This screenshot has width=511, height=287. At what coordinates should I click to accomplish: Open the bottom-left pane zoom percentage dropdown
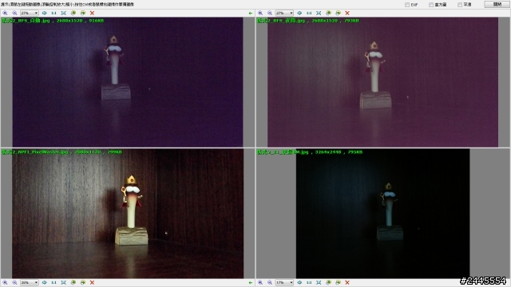pyautogui.click(x=30, y=282)
